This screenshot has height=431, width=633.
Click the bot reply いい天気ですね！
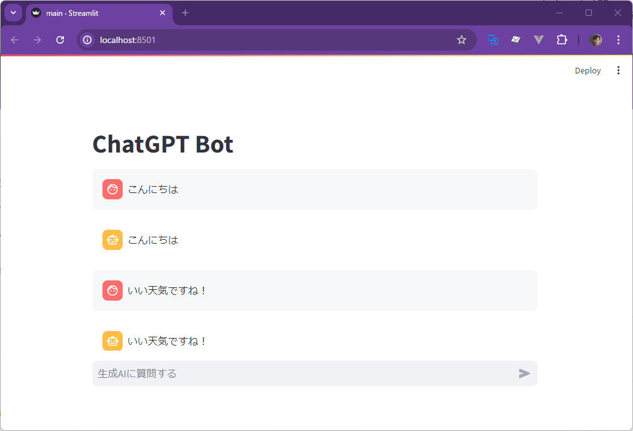(167, 341)
